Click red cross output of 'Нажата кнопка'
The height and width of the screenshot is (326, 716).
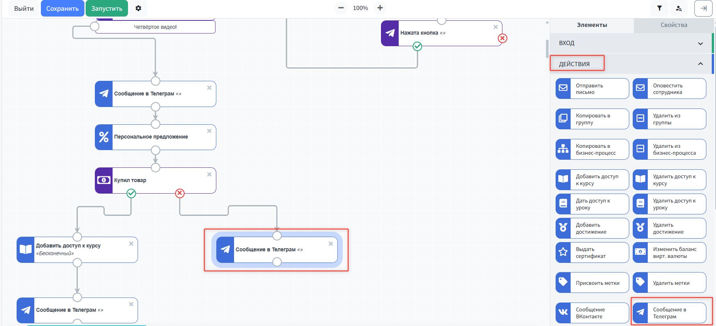tap(502, 38)
